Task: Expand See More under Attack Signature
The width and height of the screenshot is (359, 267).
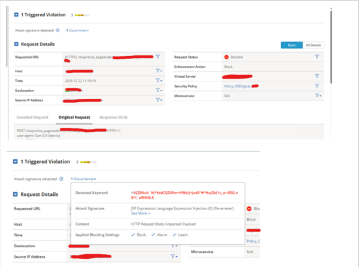Action: (141, 213)
